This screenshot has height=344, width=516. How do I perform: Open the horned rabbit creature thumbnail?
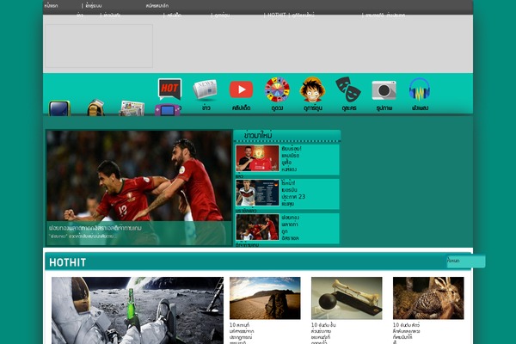pyautogui.click(x=428, y=298)
